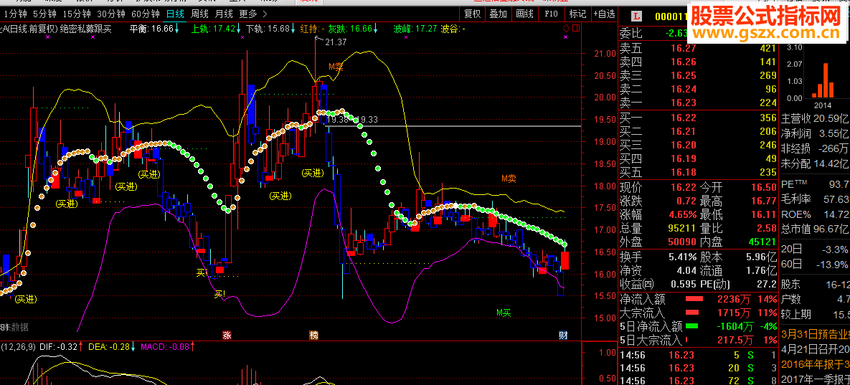
Task: Select the 30分钟 period tab
Action: [111, 14]
